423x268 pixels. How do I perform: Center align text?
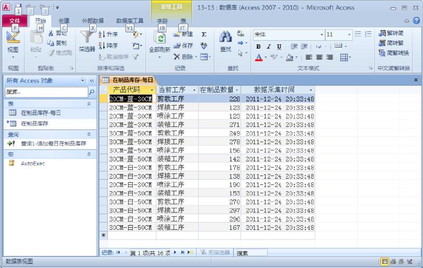319,57
